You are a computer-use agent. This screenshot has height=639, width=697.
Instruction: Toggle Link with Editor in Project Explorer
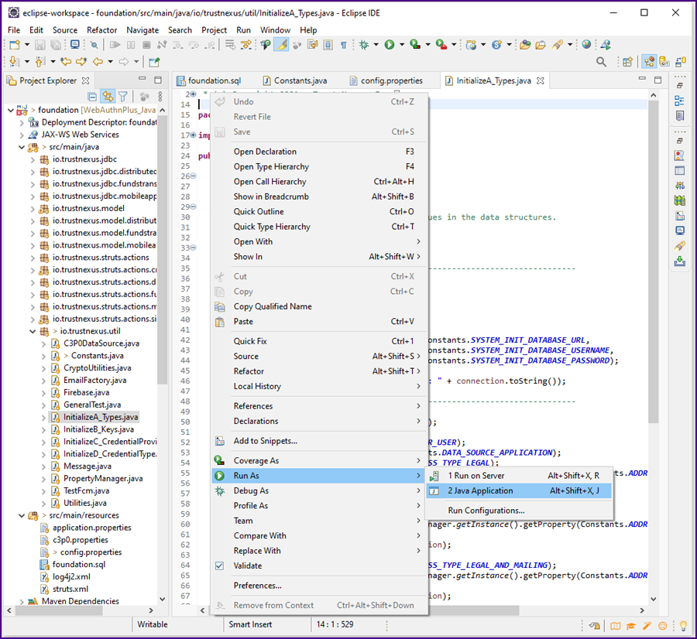(x=108, y=97)
